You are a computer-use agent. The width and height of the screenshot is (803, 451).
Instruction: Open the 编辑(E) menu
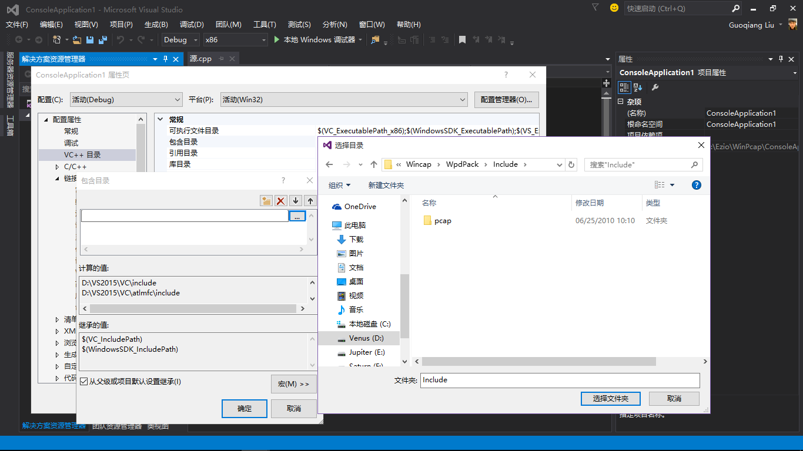coord(51,25)
